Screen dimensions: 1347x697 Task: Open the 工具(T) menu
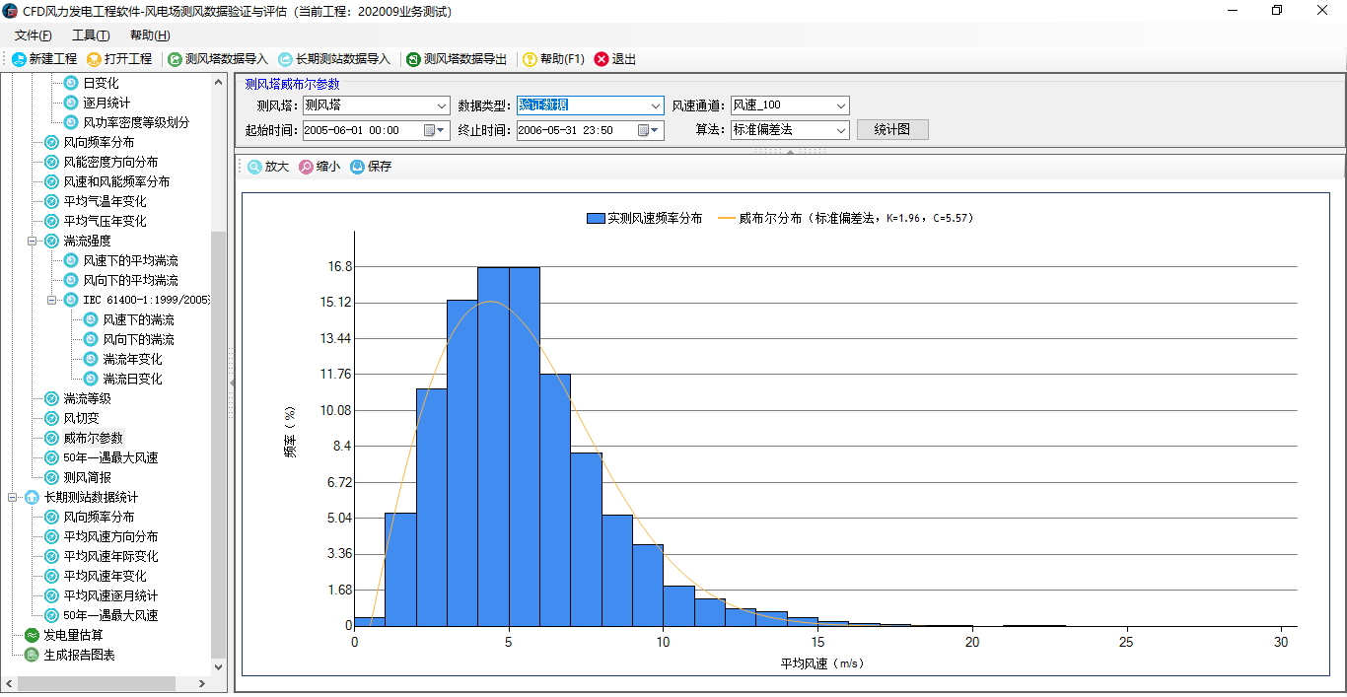[91, 35]
